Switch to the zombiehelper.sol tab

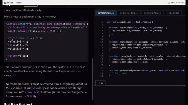[106, 13]
